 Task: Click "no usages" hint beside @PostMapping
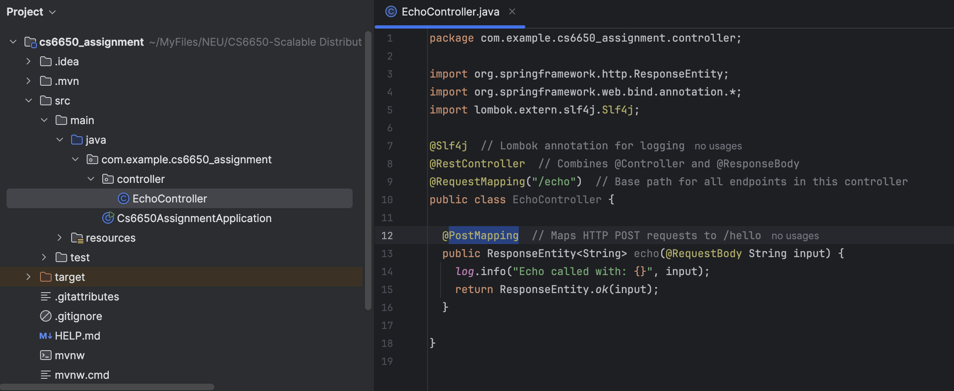pyautogui.click(x=795, y=236)
